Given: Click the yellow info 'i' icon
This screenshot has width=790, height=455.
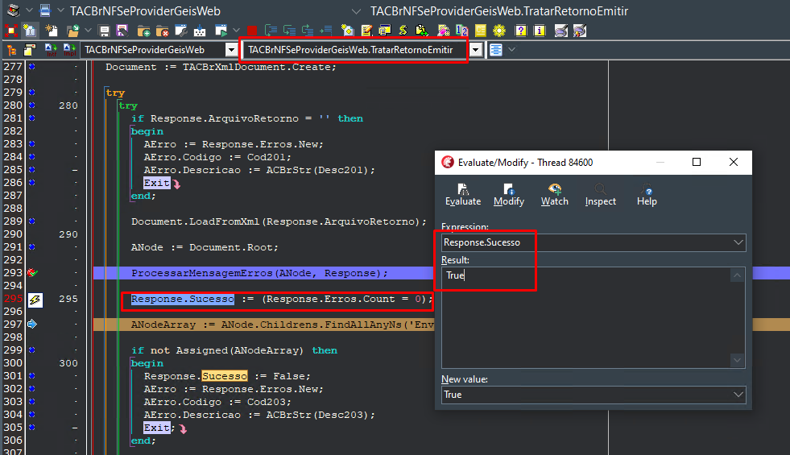Looking at the screenshot, I should tap(539, 31).
